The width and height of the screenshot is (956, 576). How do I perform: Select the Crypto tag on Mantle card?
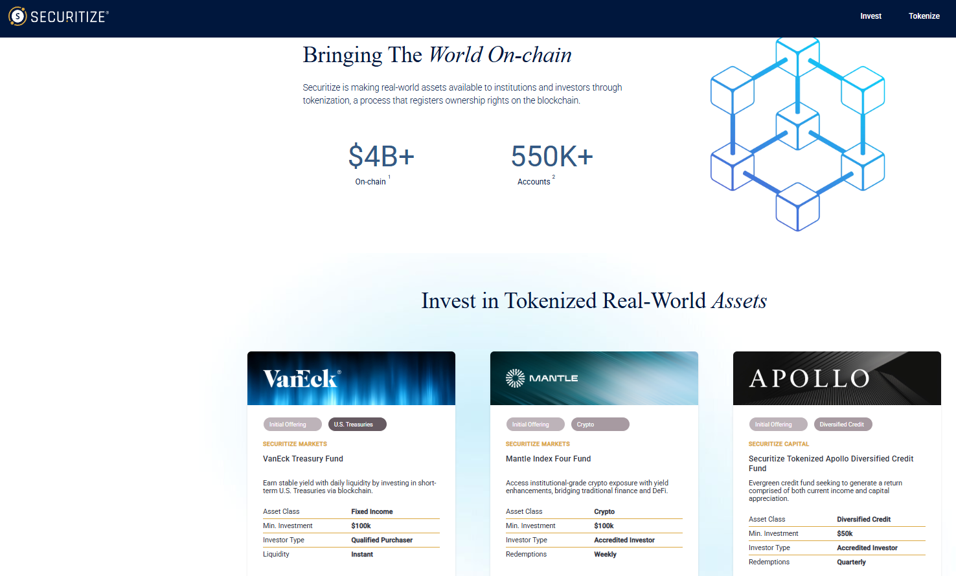tap(600, 425)
